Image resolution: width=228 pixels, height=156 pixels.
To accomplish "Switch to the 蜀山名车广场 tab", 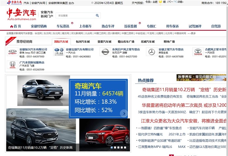I will pos(126,42).
